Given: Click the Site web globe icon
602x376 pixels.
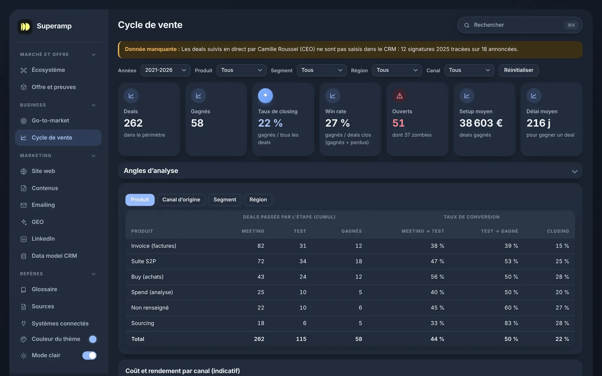Looking at the screenshot, I should tap(24, 171).
